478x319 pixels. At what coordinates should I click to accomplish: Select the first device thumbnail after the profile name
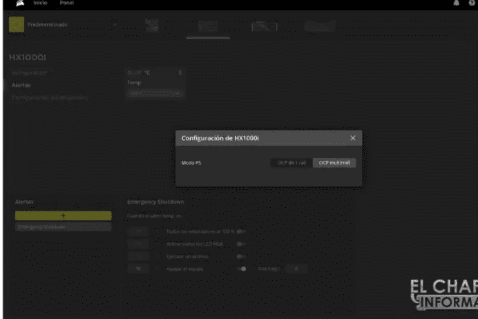coord(151,26)
